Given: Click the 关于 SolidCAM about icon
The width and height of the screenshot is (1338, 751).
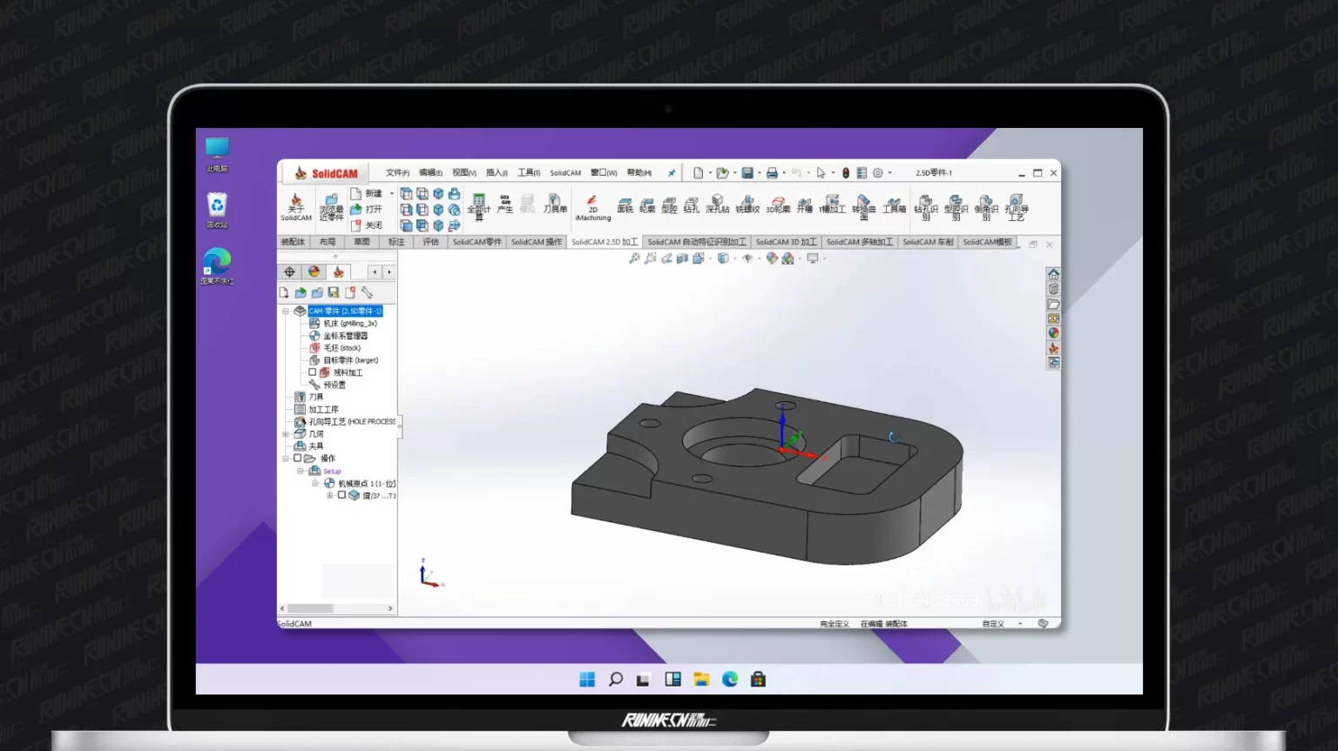Looking at the screenshot, I should tap(295, 207).
